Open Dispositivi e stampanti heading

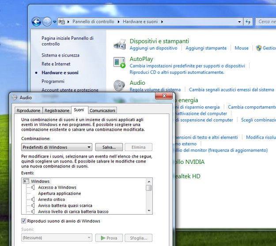point(159,41)
